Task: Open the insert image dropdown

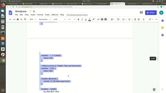Action: tap(106, 19)
